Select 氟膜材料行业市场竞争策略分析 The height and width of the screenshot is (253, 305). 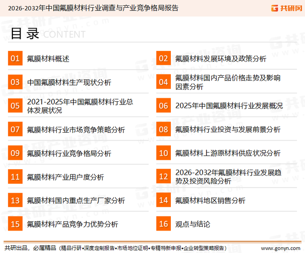click(76, 130)
